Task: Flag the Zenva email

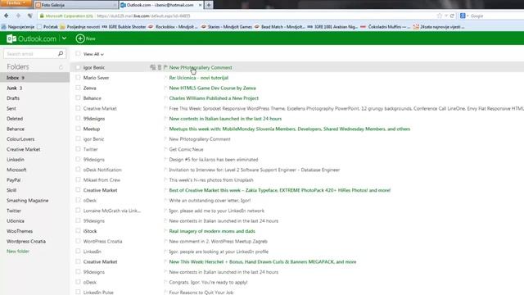Action: 165,88
